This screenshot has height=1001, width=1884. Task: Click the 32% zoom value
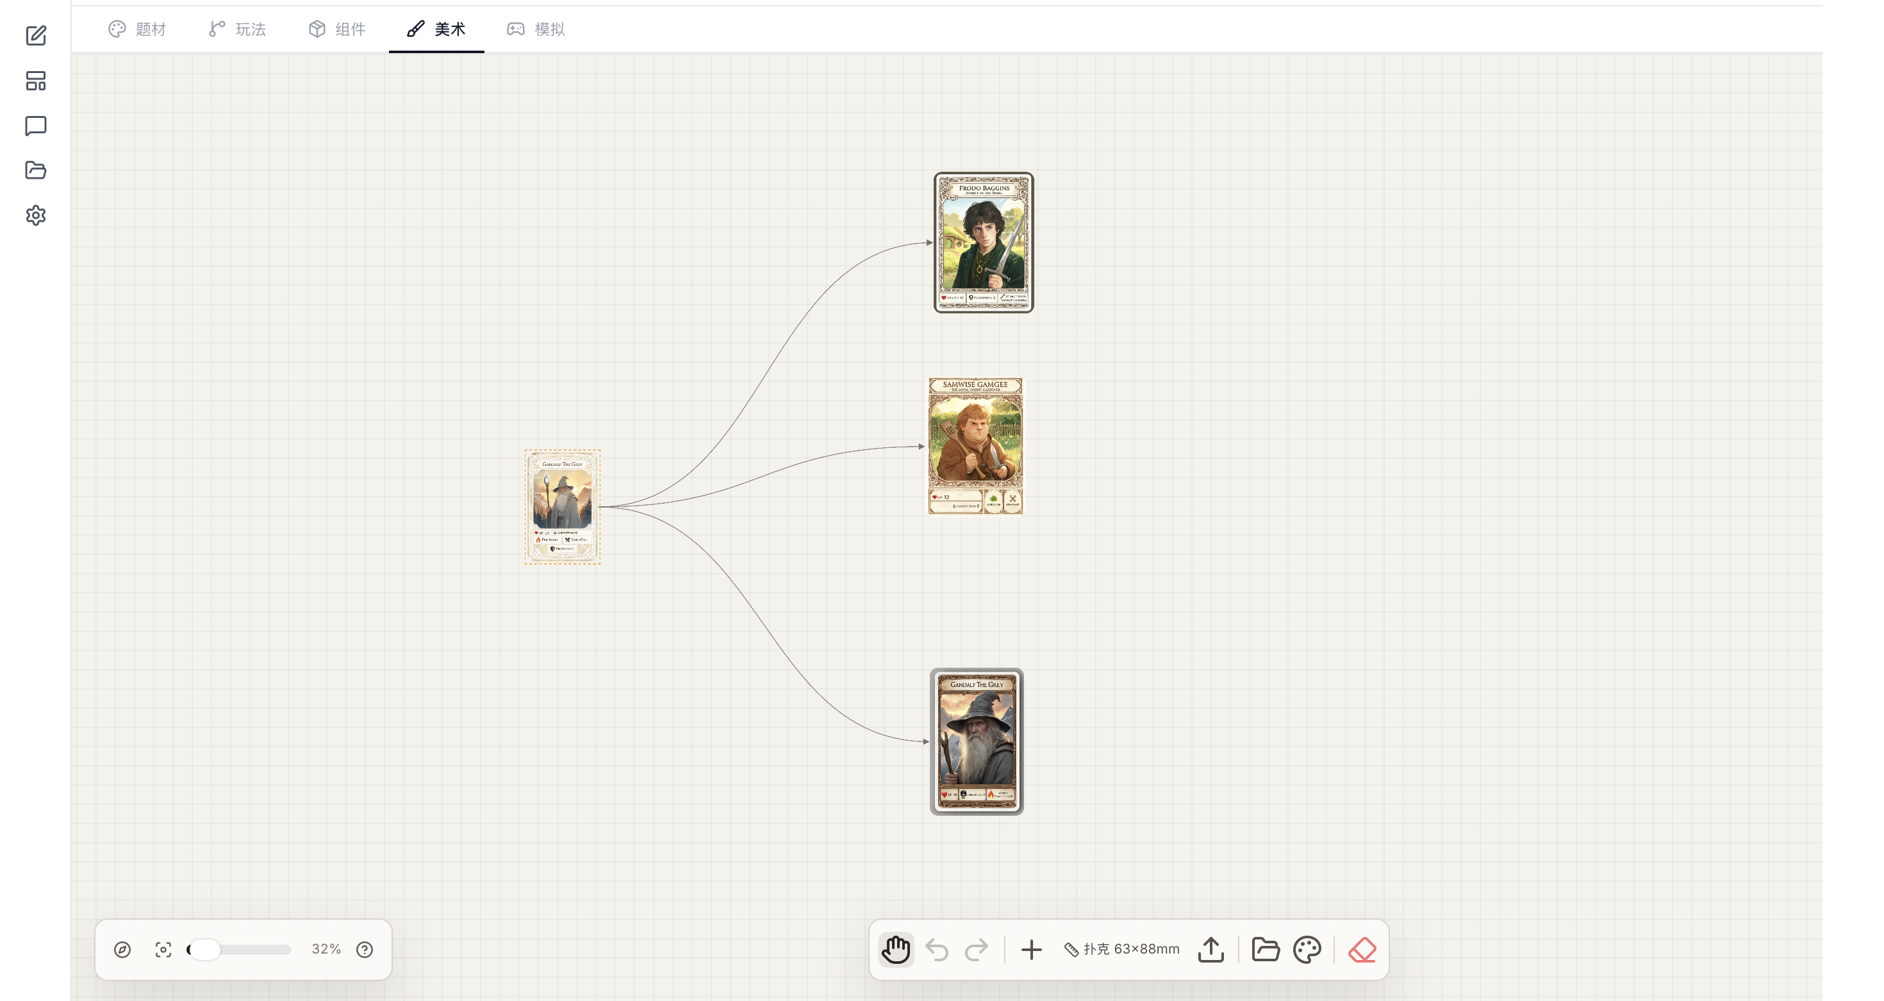tap(326, 949)
